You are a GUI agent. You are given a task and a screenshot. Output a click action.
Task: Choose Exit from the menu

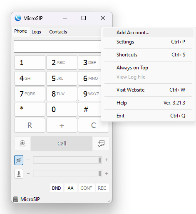pyautogui.click(x=148, y=116)
